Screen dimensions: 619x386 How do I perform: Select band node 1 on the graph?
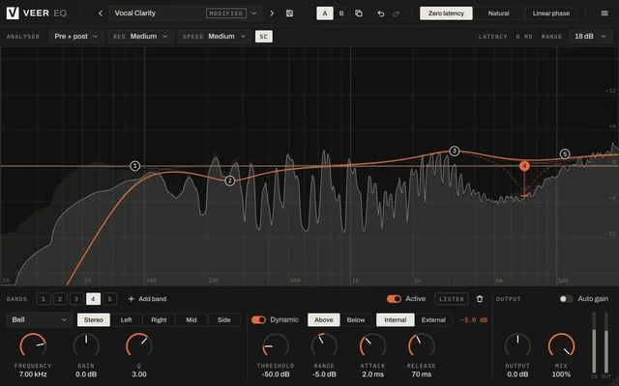tap(135, 166)
